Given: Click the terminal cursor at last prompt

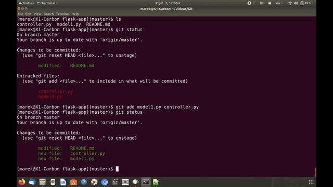Looking at the screenshot, I should click(x=117, y=169).
